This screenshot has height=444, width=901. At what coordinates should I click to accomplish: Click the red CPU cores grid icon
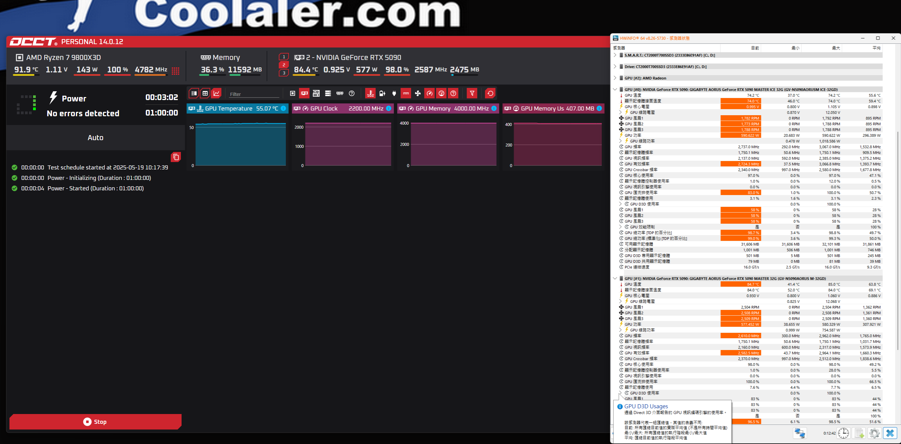click(x=175, y=71)
